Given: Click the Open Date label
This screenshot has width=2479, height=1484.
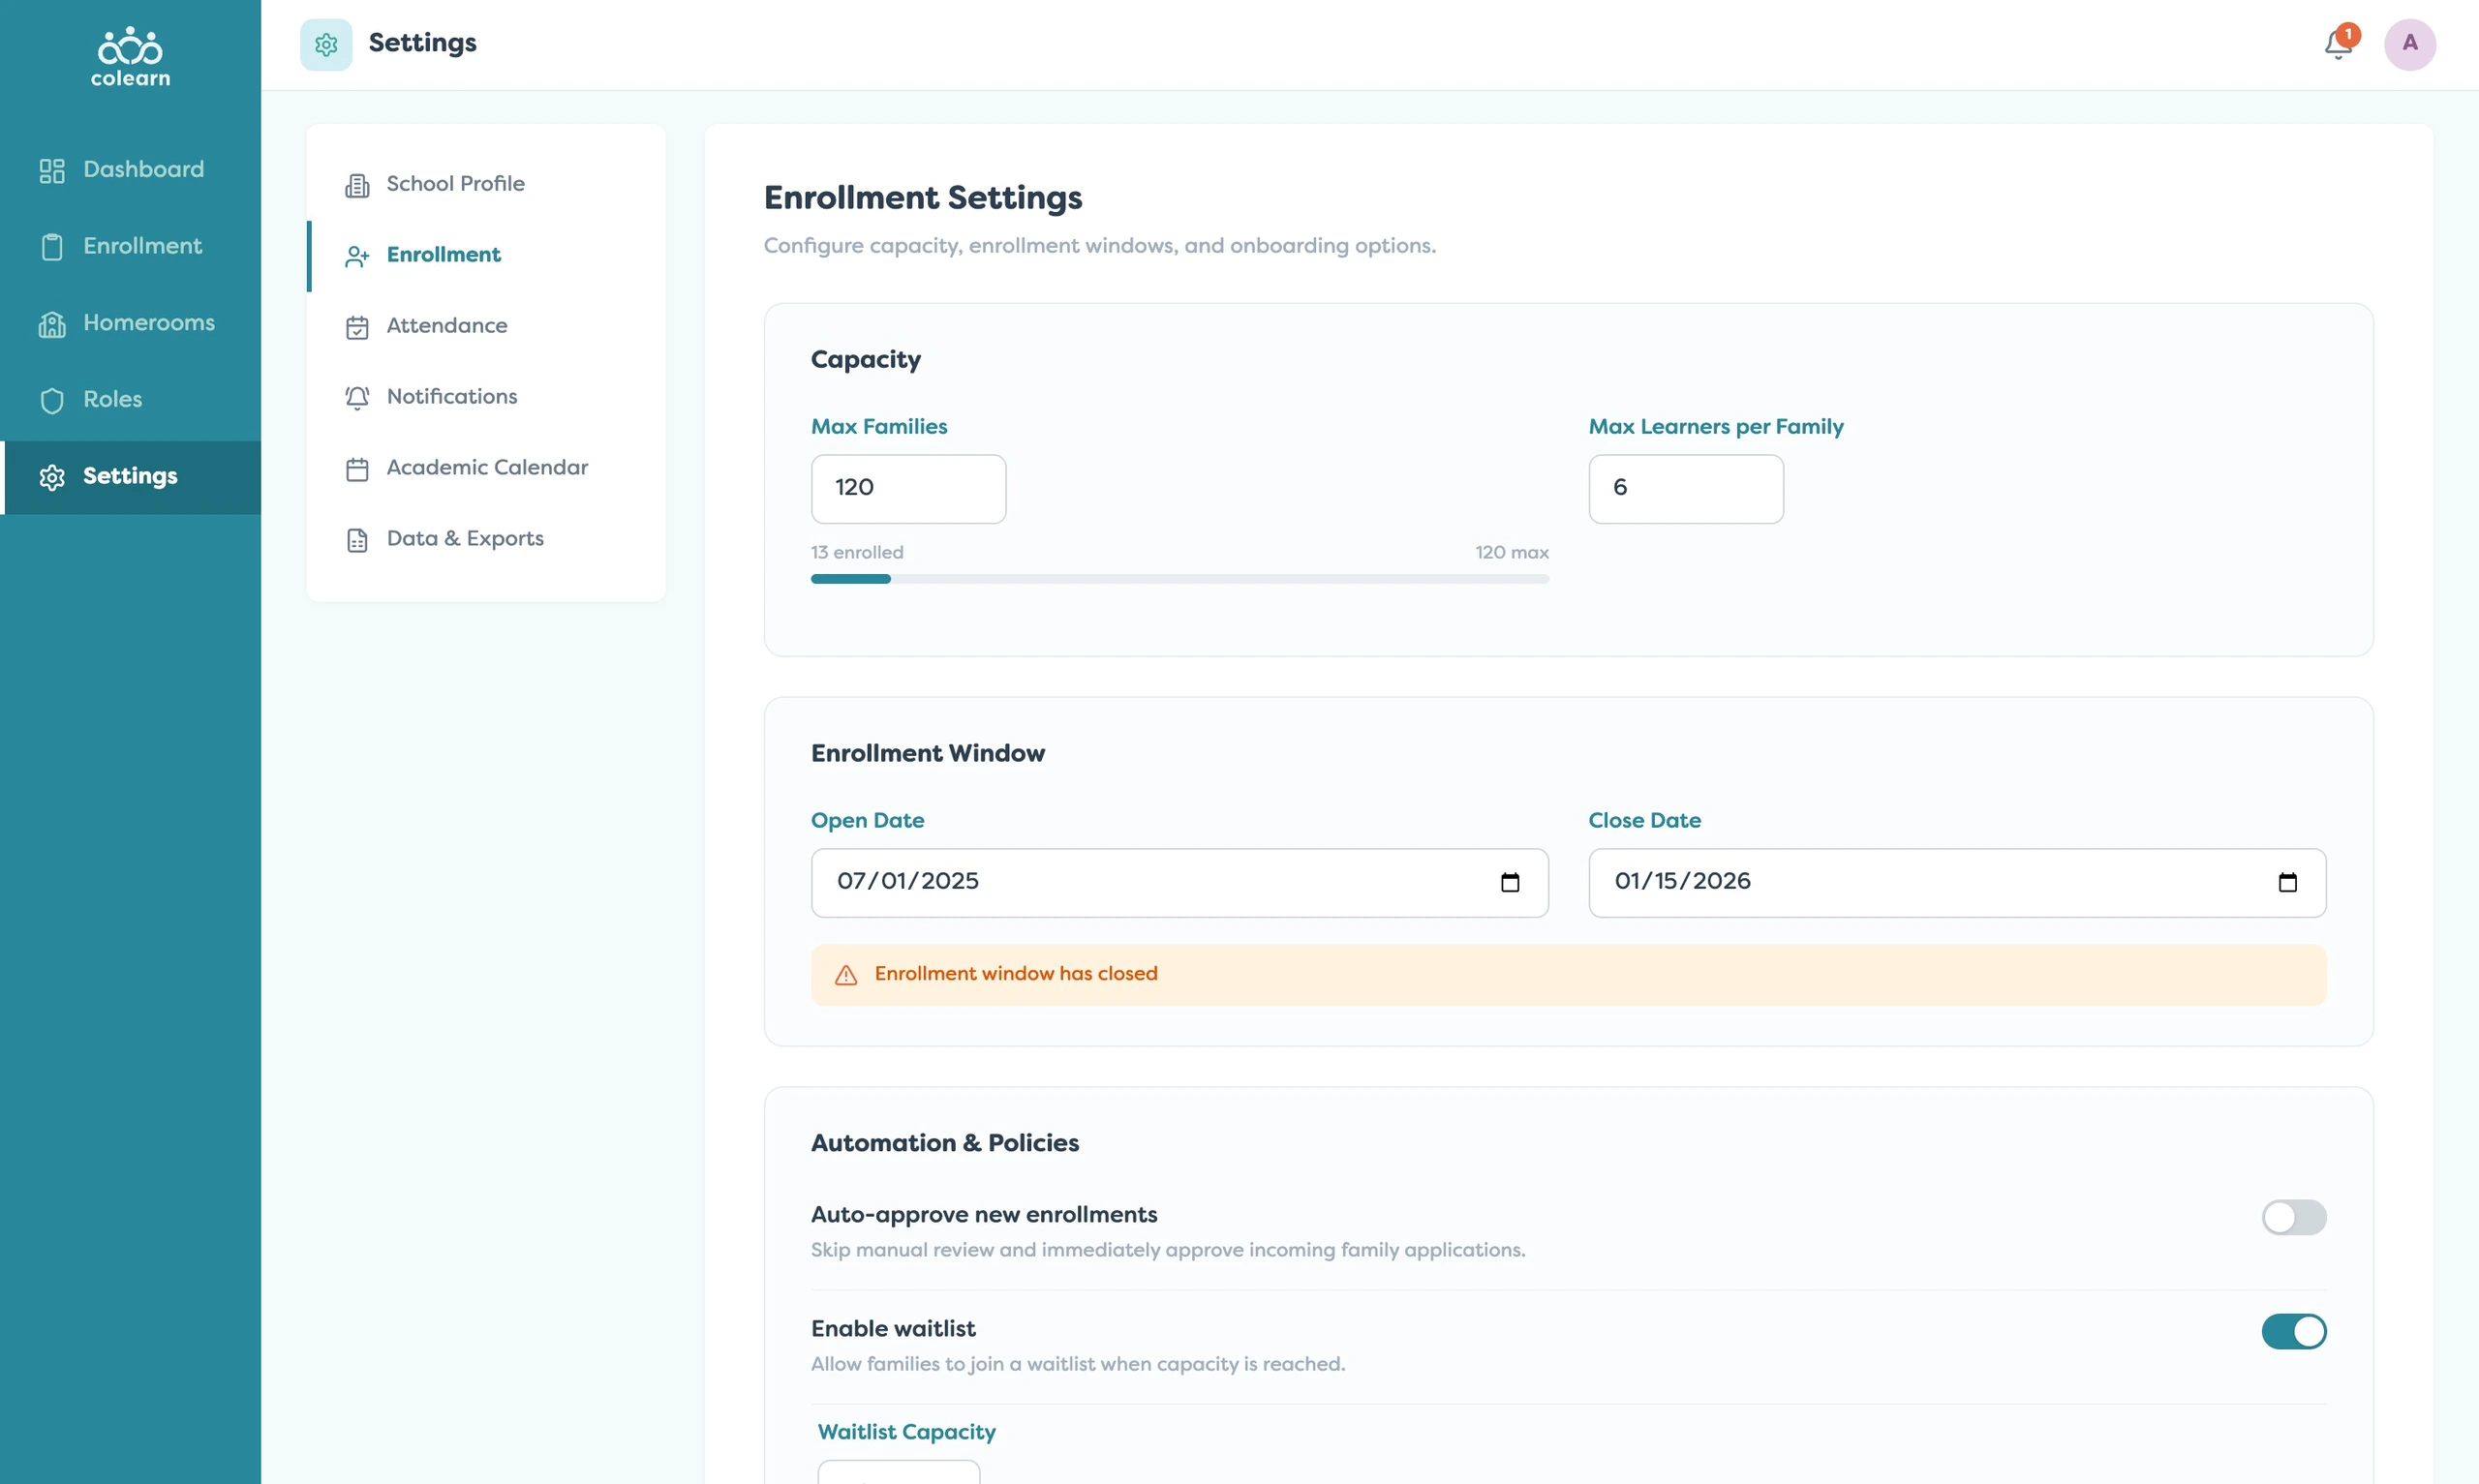Looking at the screenshot, I should 867,821.
